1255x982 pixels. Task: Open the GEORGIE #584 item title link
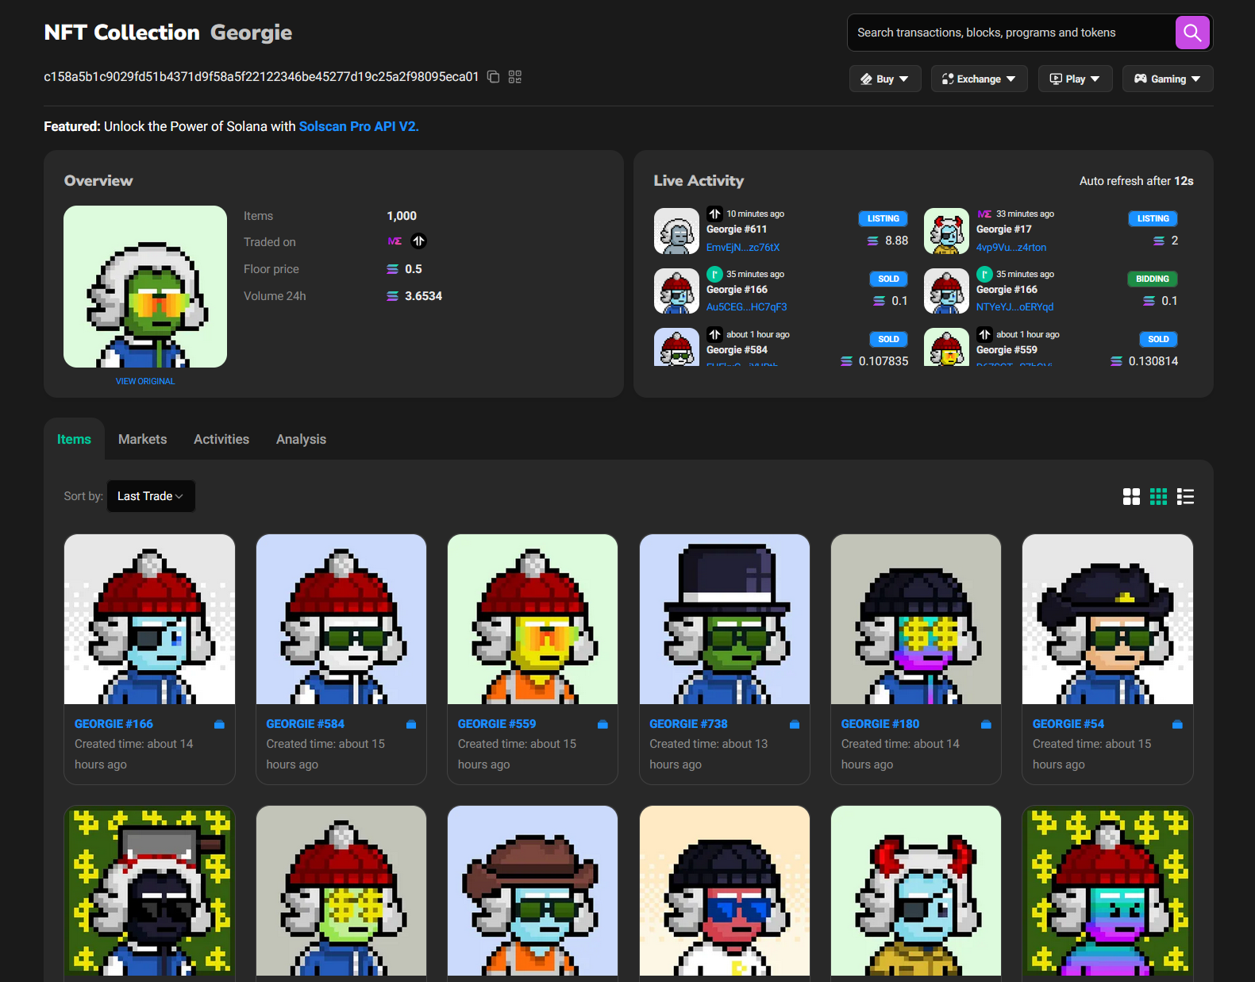tap(306, 724)
